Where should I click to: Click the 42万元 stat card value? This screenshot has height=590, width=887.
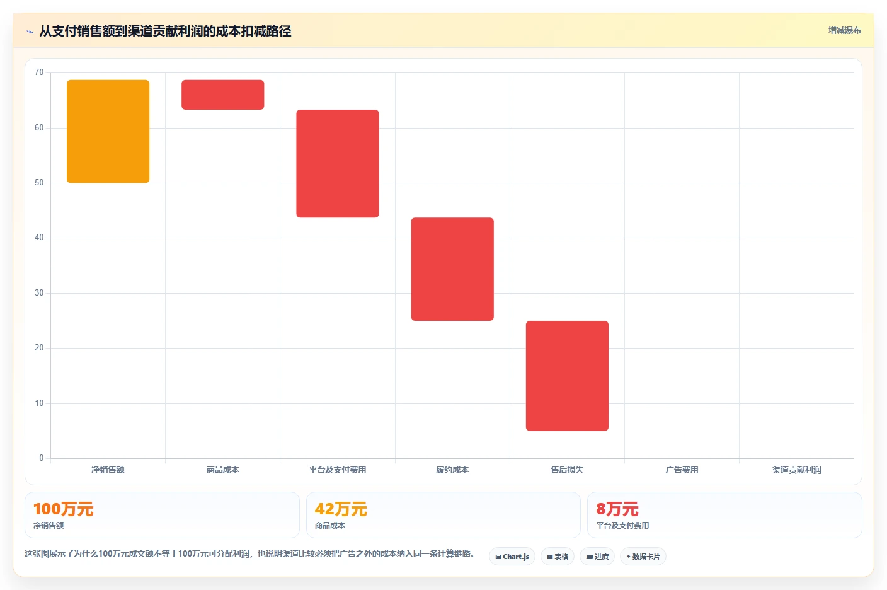coord(341,509)
